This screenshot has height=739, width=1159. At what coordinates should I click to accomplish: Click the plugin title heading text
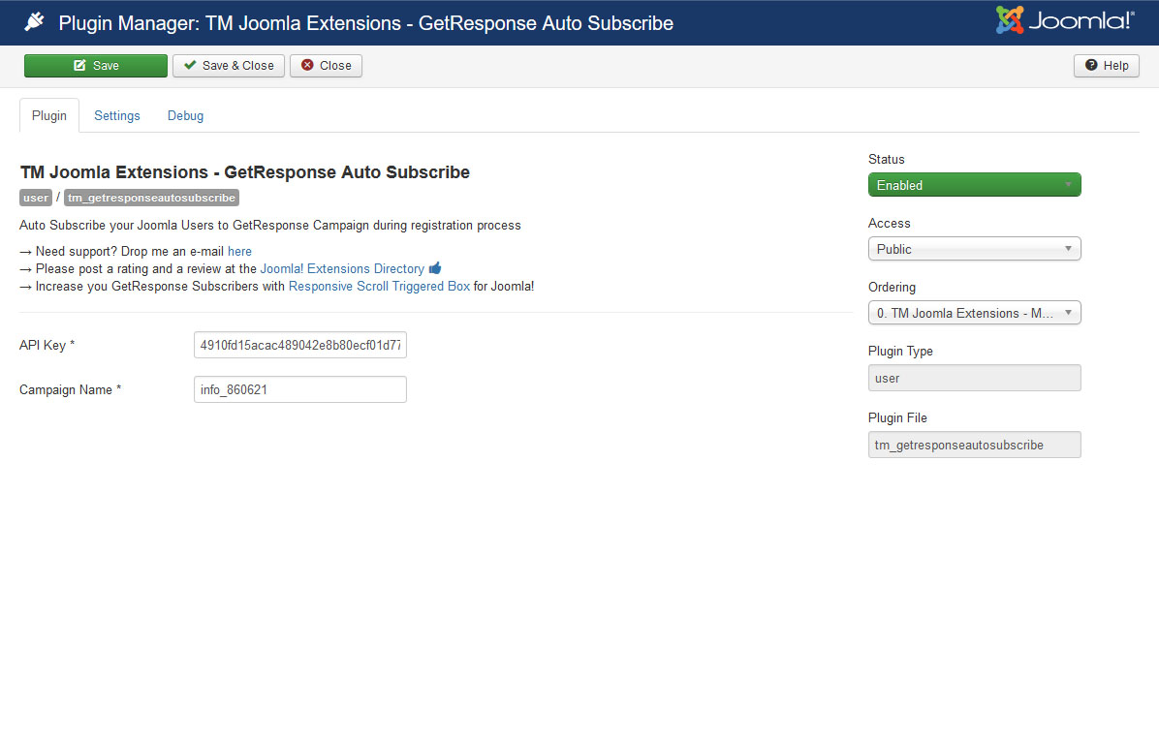[x=244, y=172]
